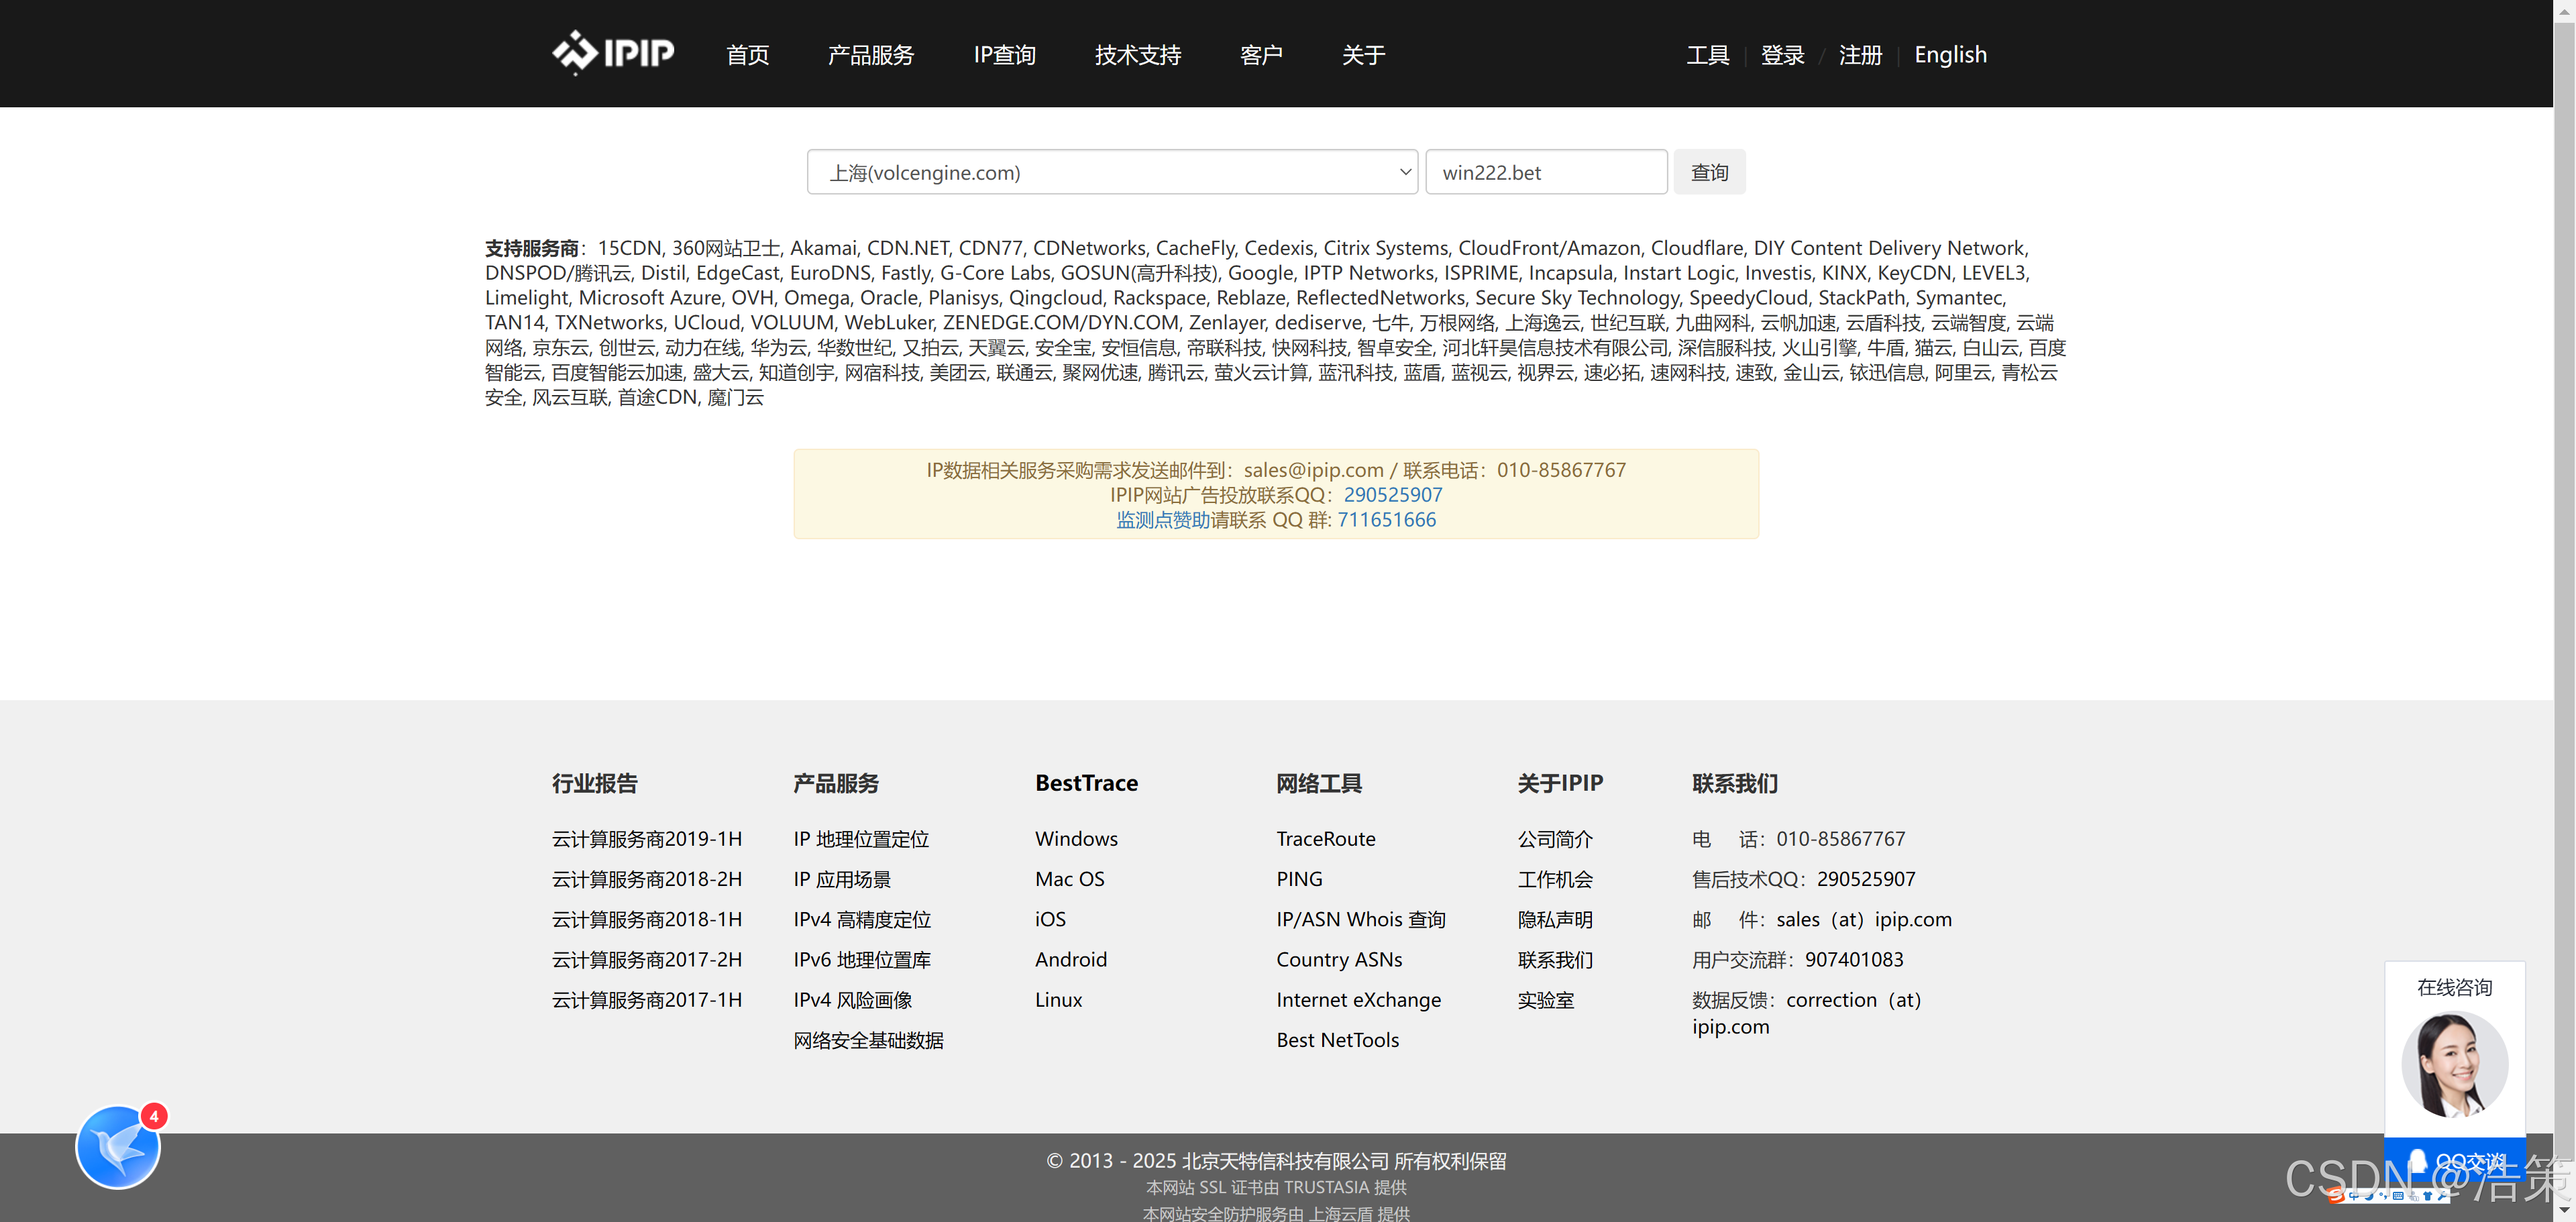Open 云计算服务商2018-2H report

click(647, 879)
